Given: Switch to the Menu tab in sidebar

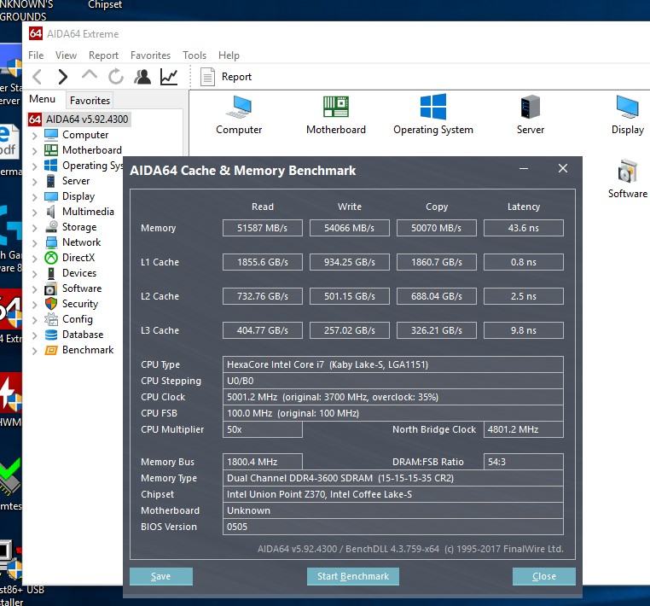Looking at the screenshot, I should 42,99.
